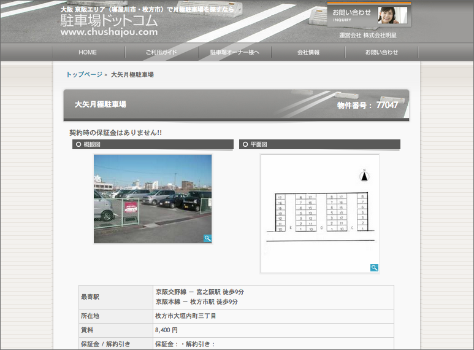Click the 大矢月極駐車場 title heading
Image resolution: width=474 pixels, height=350 pixels.
(x=101, y=104)
